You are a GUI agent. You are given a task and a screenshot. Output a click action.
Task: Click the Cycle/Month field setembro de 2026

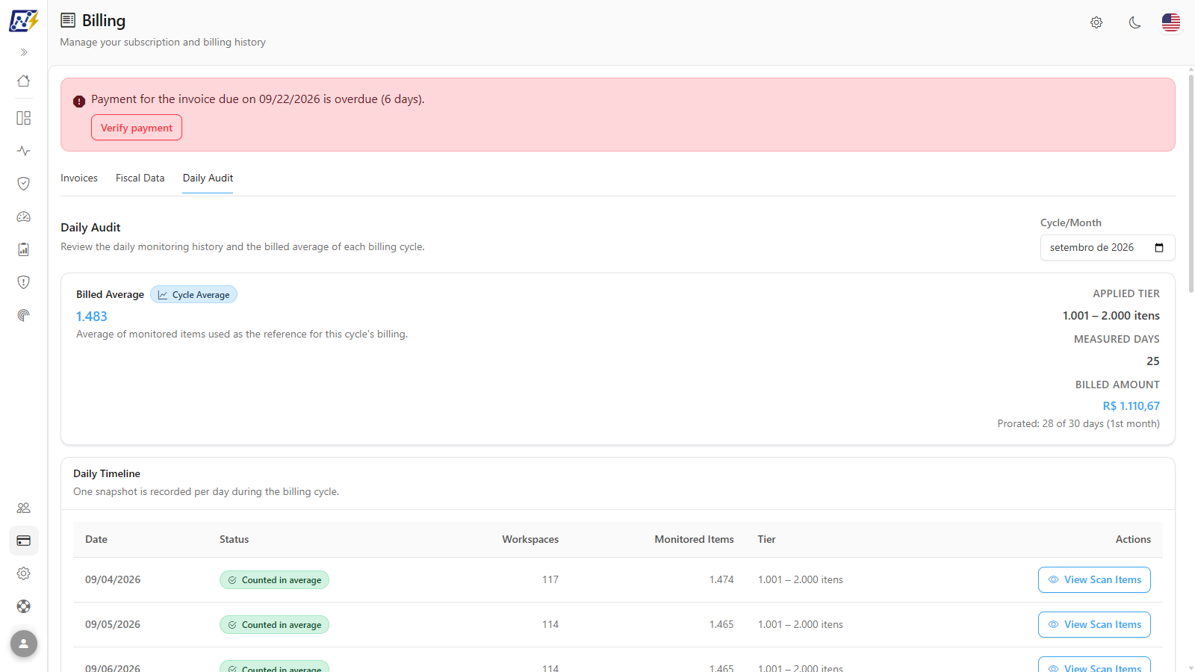click(x=1108, y=248)
